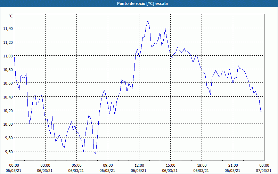Image resolution: width=278 pixels, height=174 pixels.
Task: Select the 10,80 y-axis value
Action: click(x=8, y=69)
